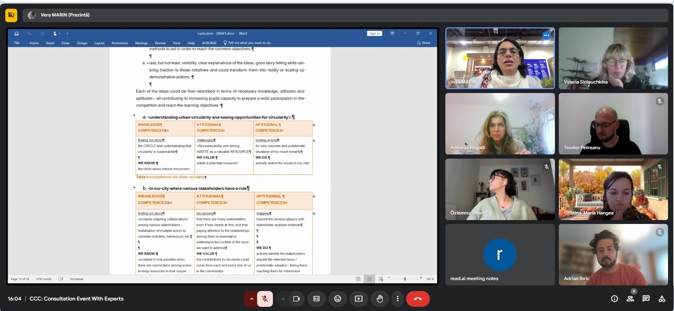This screenshot has height=311, width=674.
Task: Open the activities panel
Action: (662, 299)
